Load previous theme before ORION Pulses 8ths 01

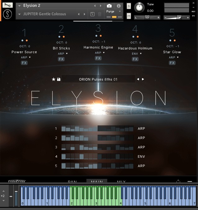coord(138,79)
